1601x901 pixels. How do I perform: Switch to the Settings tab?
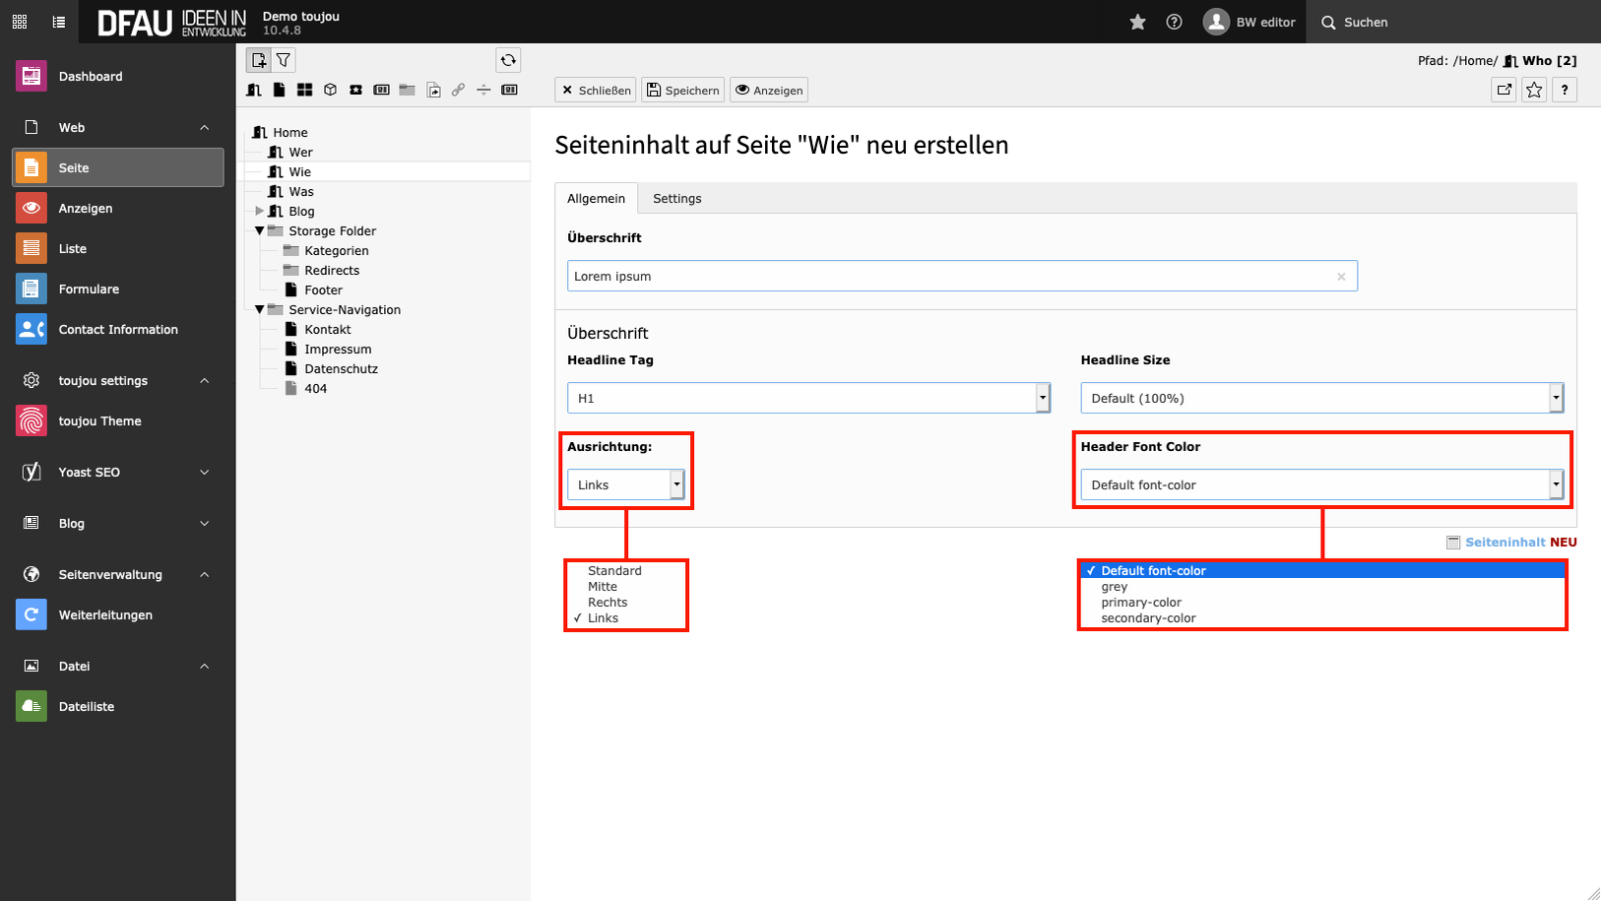click(x=677, y=199)
